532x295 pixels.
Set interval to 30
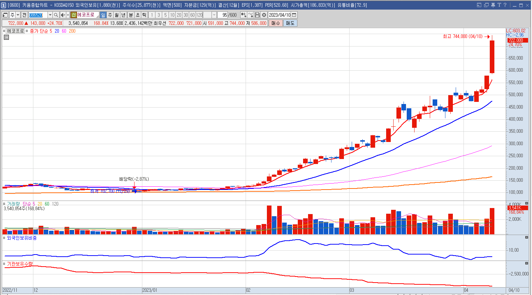point(186,15)
